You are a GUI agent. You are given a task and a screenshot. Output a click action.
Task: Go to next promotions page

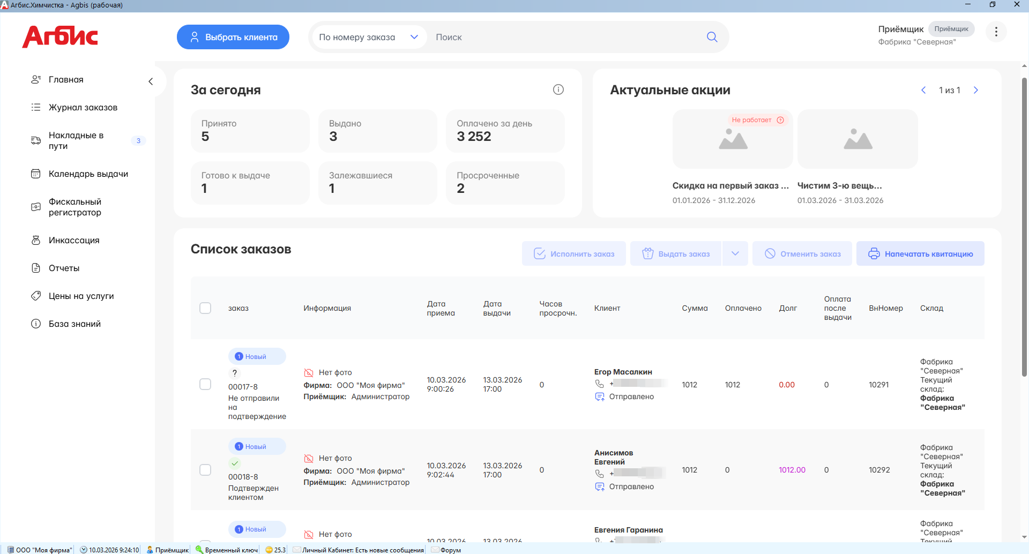coord(976,90)
